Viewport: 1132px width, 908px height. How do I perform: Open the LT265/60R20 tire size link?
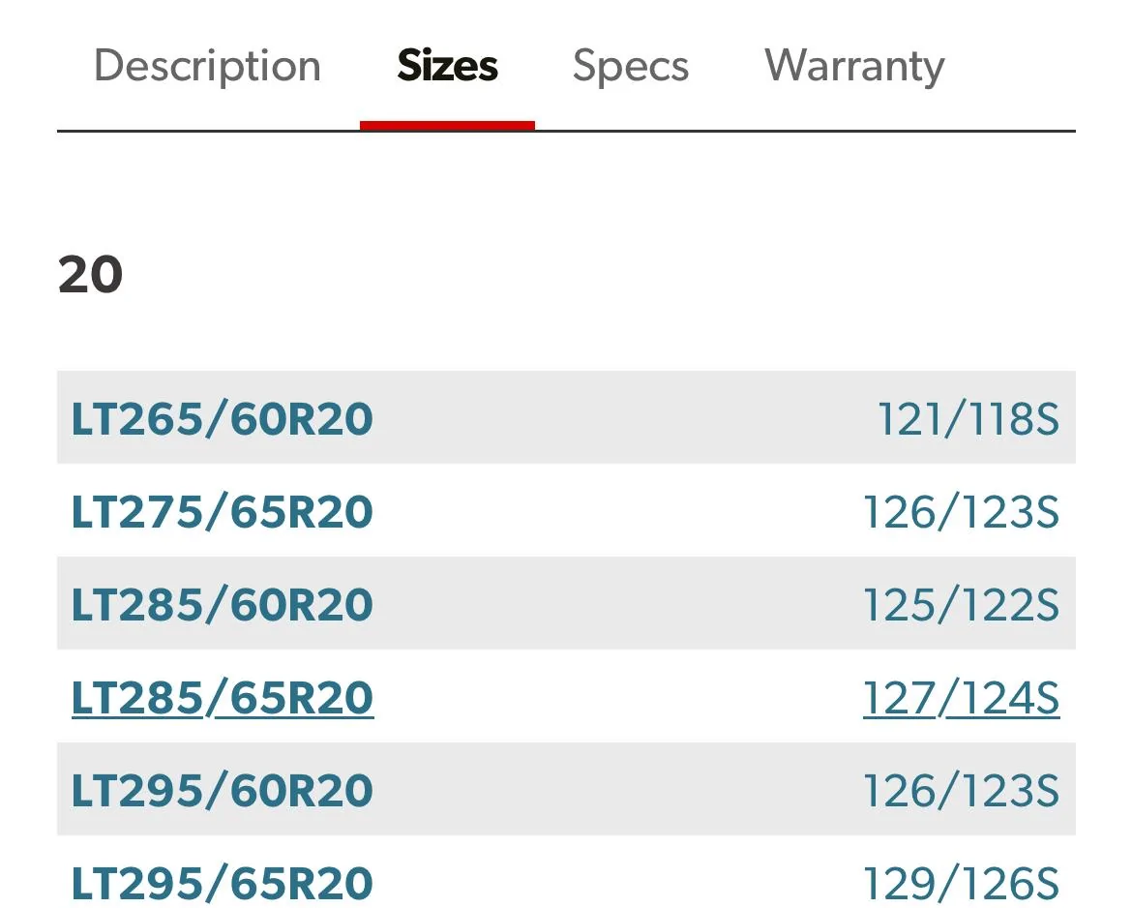point(222,418)
